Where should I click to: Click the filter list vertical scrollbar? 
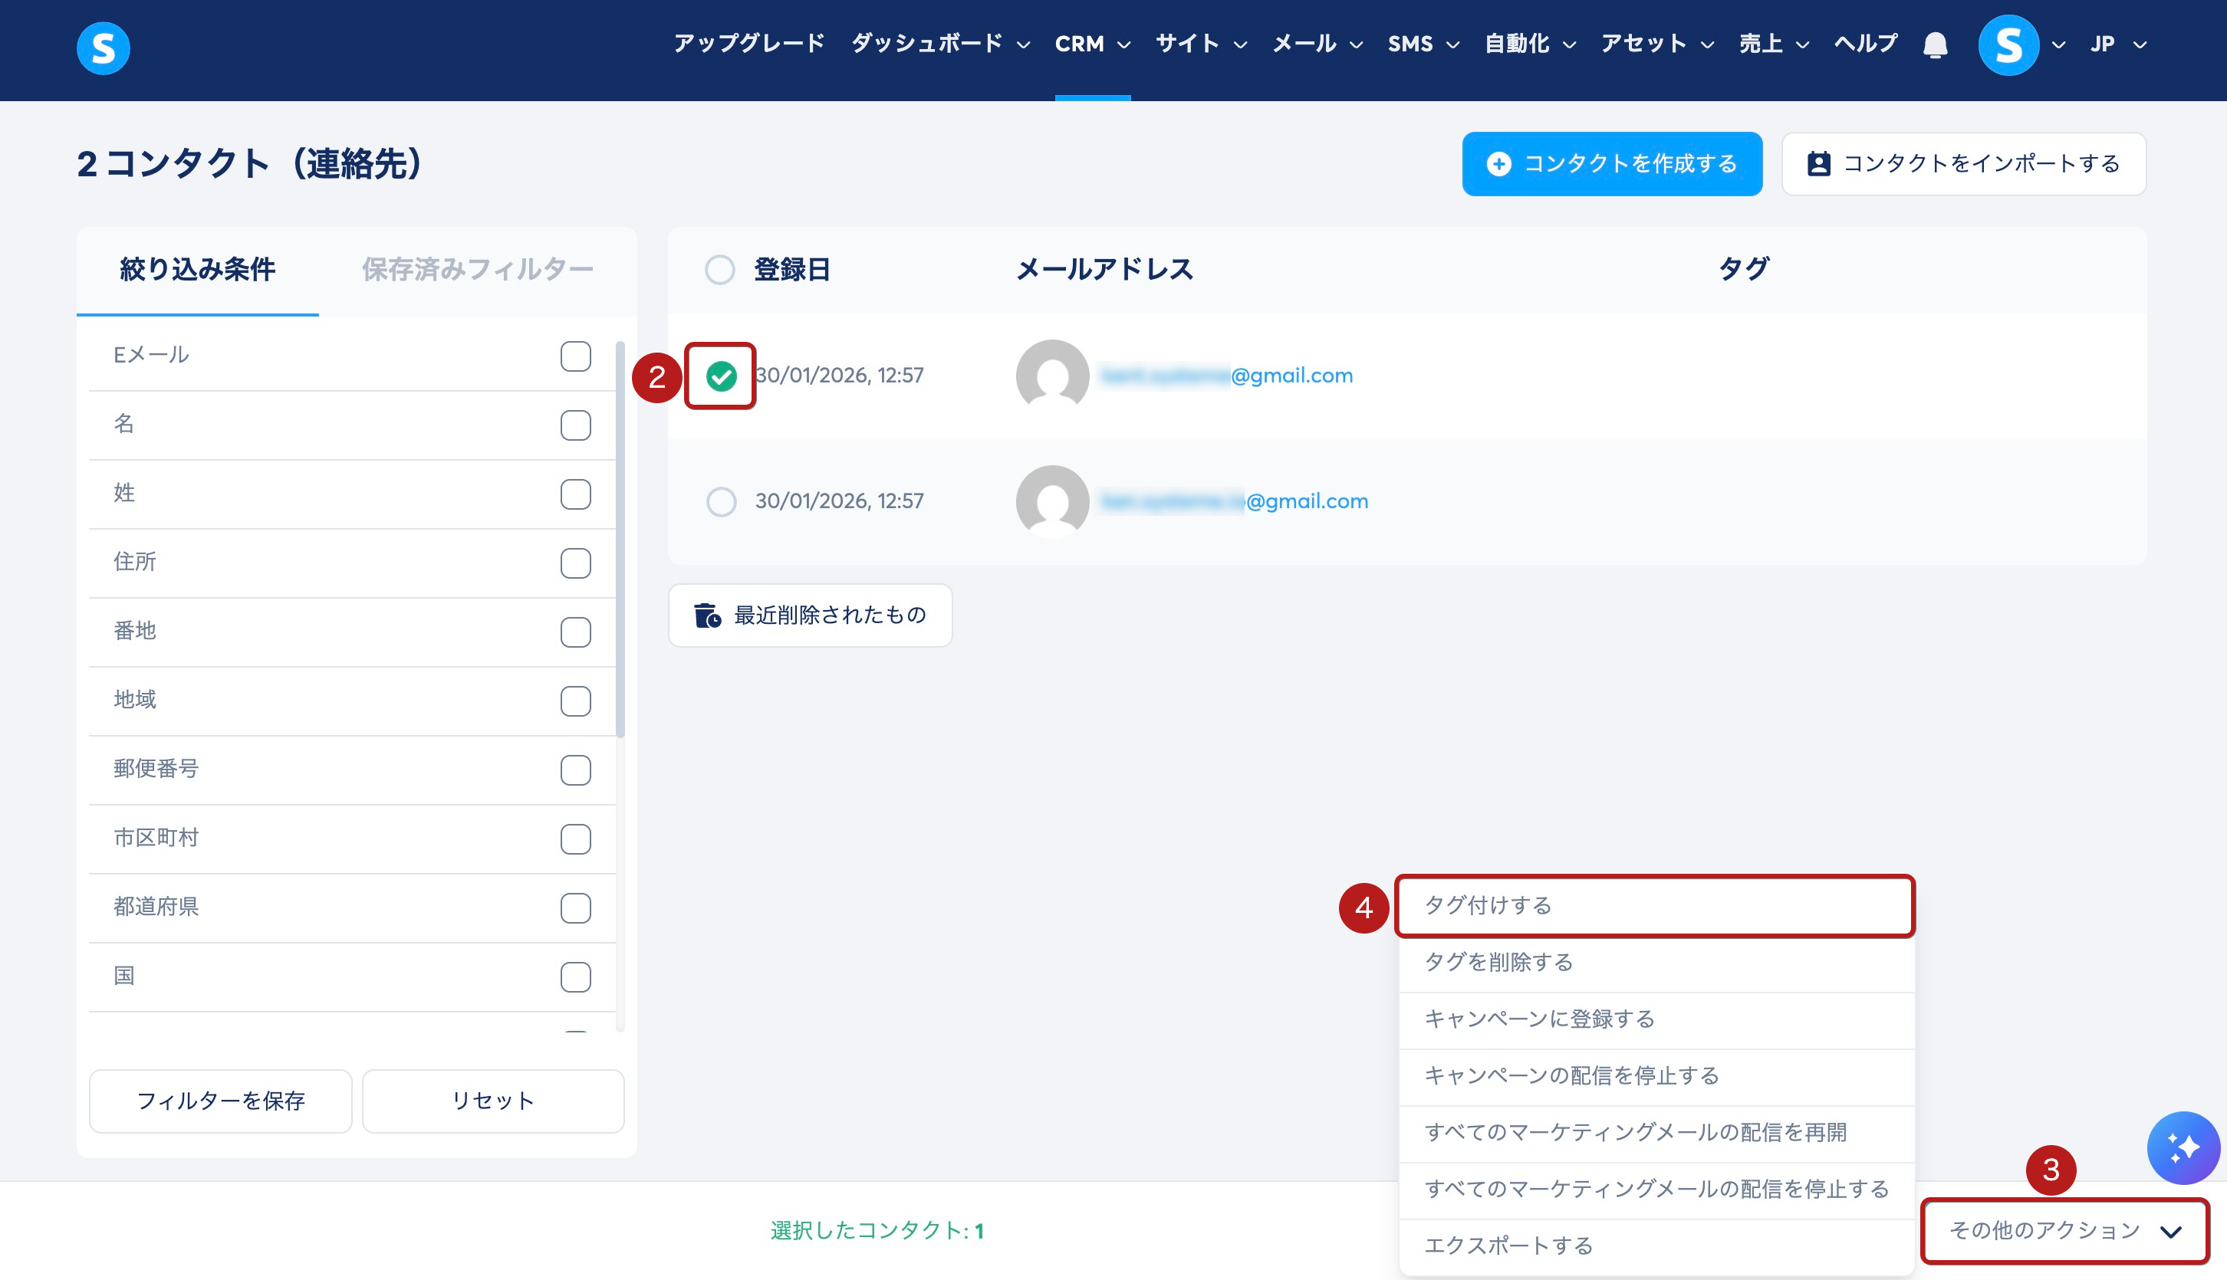620,540
